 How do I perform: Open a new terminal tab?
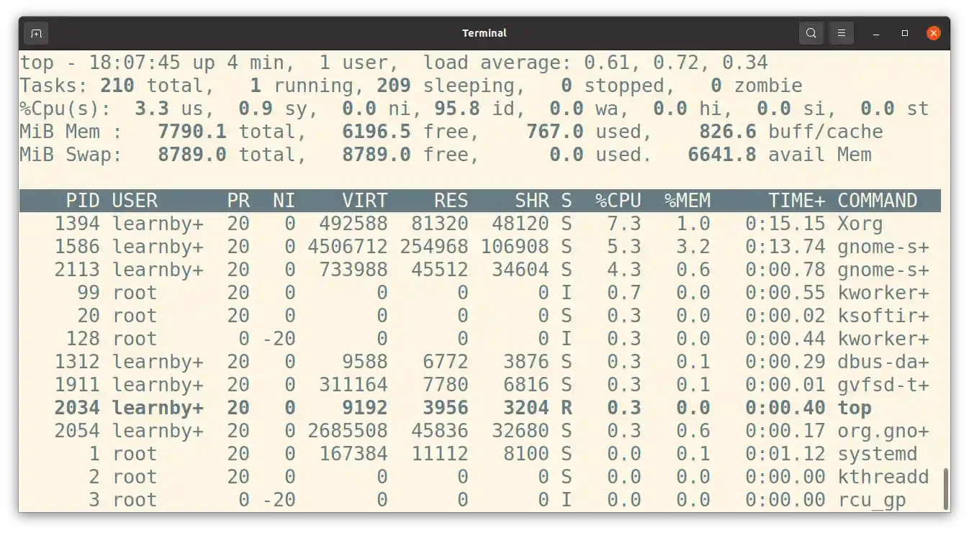(36, 33)
